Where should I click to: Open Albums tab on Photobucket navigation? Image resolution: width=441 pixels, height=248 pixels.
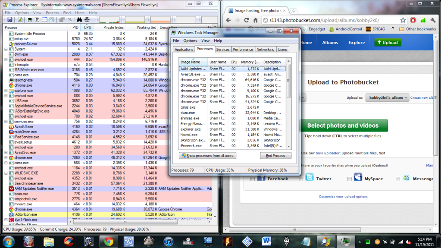point(330,43)
